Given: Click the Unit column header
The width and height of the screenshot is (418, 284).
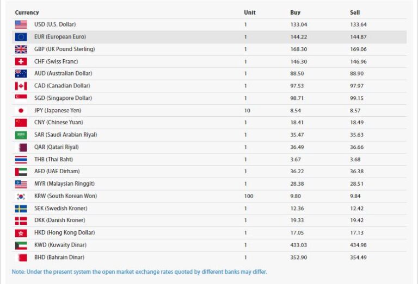Looking at the screenshot, I should point(250,12).
